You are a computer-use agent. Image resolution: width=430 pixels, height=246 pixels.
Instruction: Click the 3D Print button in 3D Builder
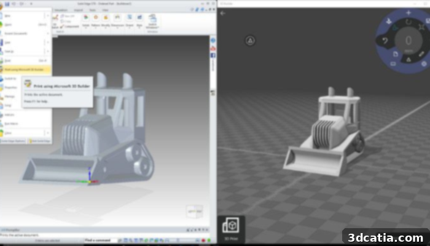coord(231,229)
